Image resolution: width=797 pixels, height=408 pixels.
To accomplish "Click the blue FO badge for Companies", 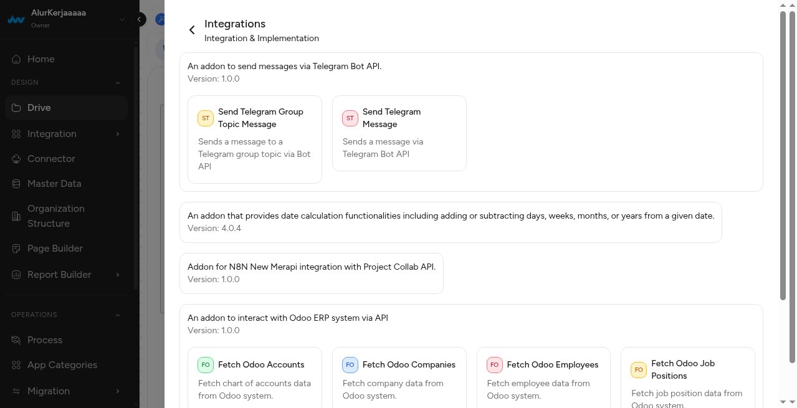I will [x=350, y=365].
